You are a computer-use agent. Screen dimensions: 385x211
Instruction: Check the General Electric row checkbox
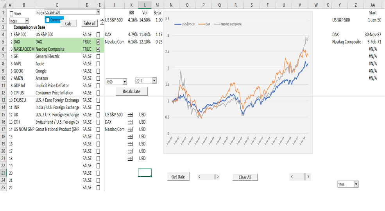98,57
